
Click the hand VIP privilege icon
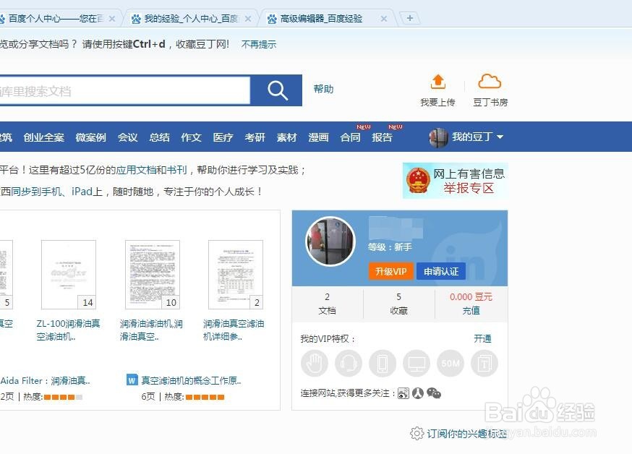pyautogui.click(x=315, y=364)
